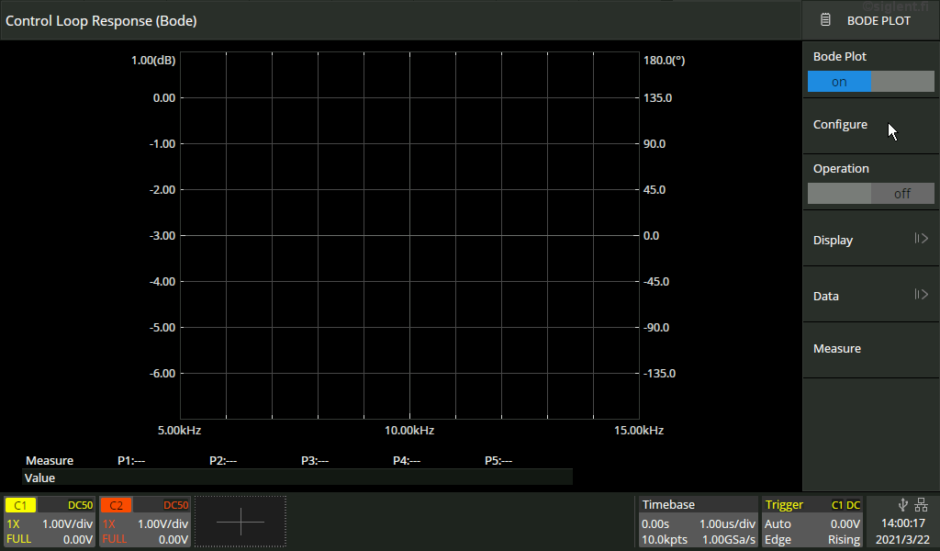
Task: Click the C1 FULL bandwidth label
Action: tap(18, 539)
